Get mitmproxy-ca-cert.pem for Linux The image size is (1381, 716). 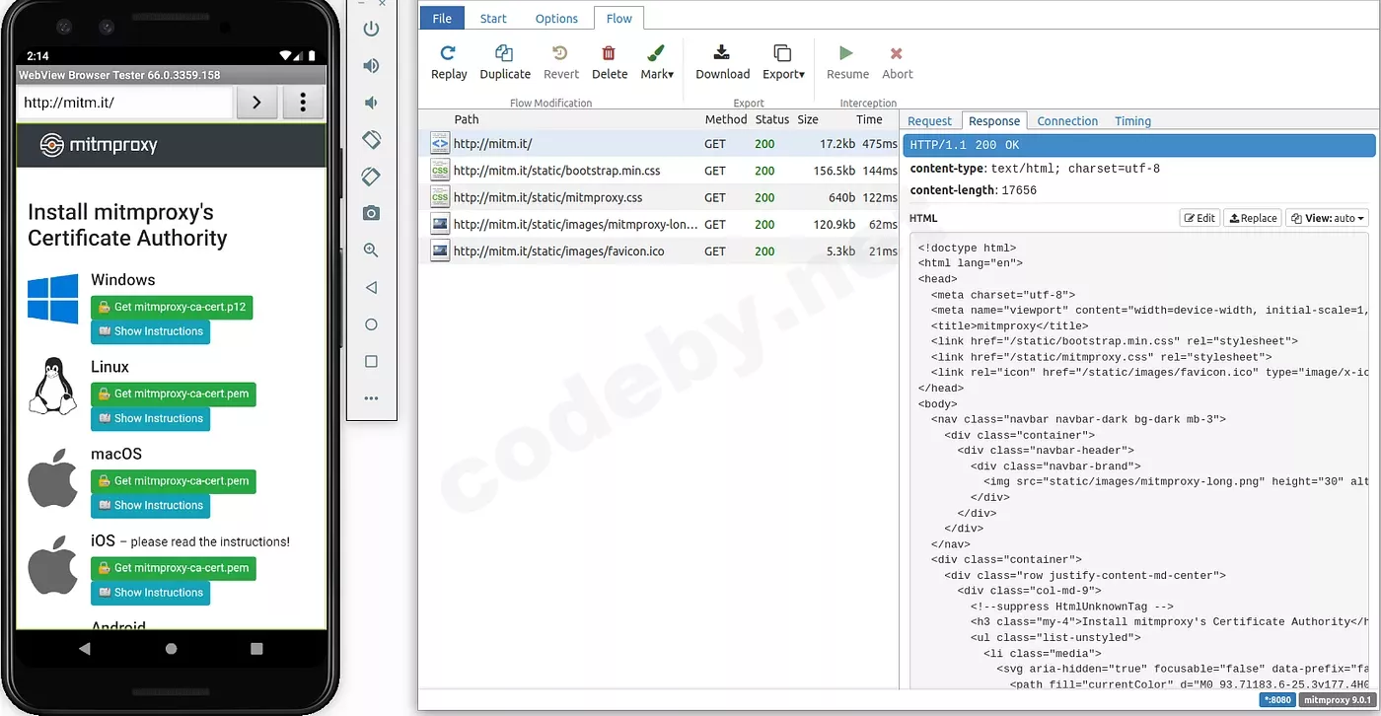pyautogui.click(x=174, y=394)
